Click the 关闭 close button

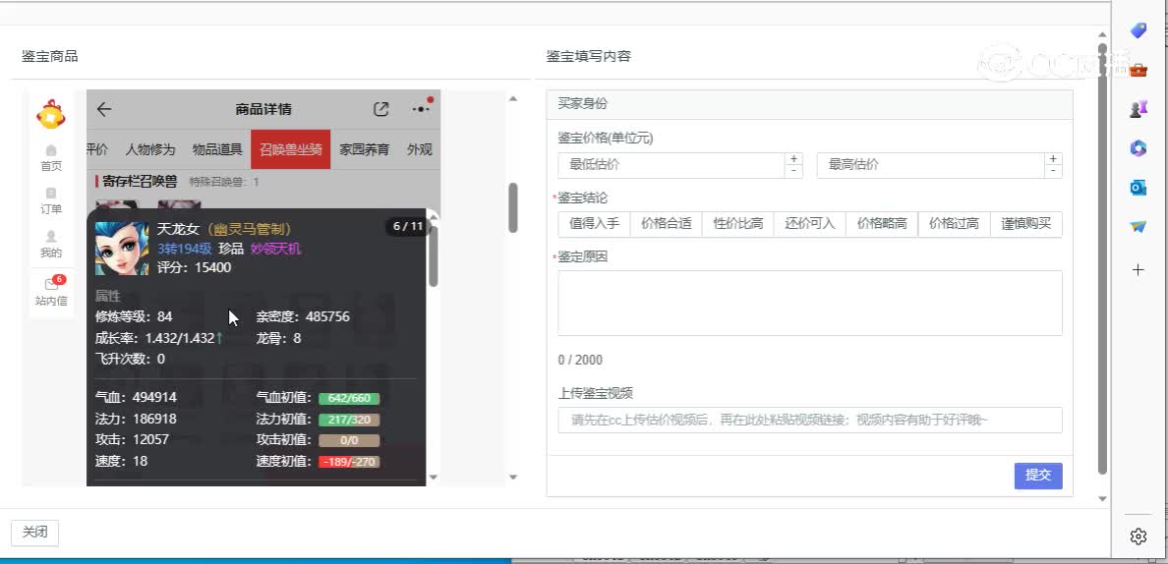point(35,533)
